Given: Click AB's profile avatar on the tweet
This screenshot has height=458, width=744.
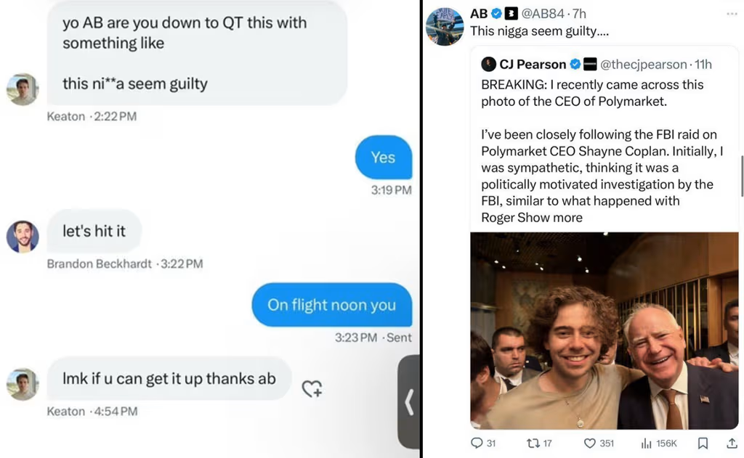Looking at the screenshot, I should (445, 27).
